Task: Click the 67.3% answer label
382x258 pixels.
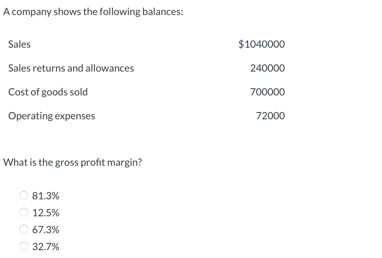Action: click(x=46, y=229)
